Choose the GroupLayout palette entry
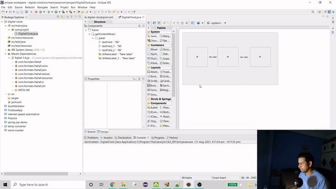The width and height of the screenshot is (336, 189). pos(153,94)
